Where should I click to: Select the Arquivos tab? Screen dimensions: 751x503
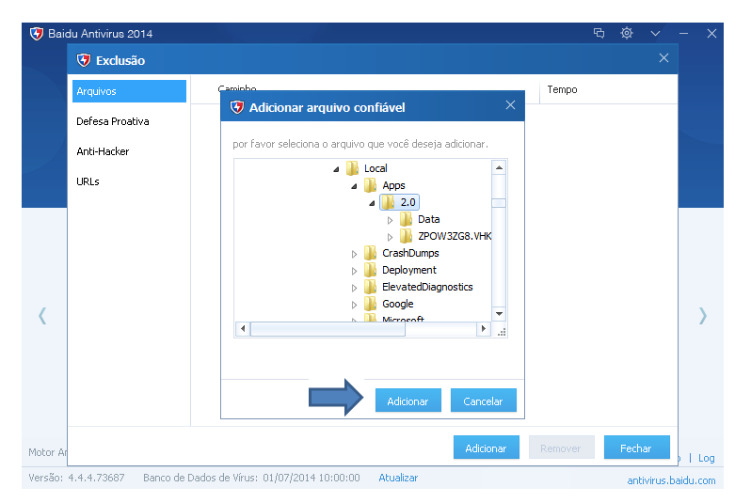129,91
